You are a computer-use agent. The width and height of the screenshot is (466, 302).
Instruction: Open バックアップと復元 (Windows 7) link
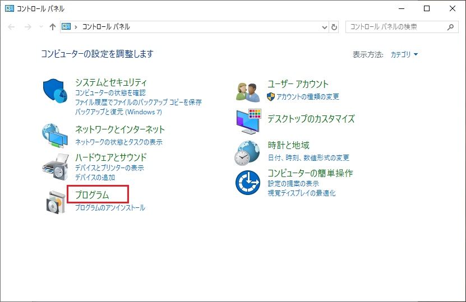pos(118,112)
